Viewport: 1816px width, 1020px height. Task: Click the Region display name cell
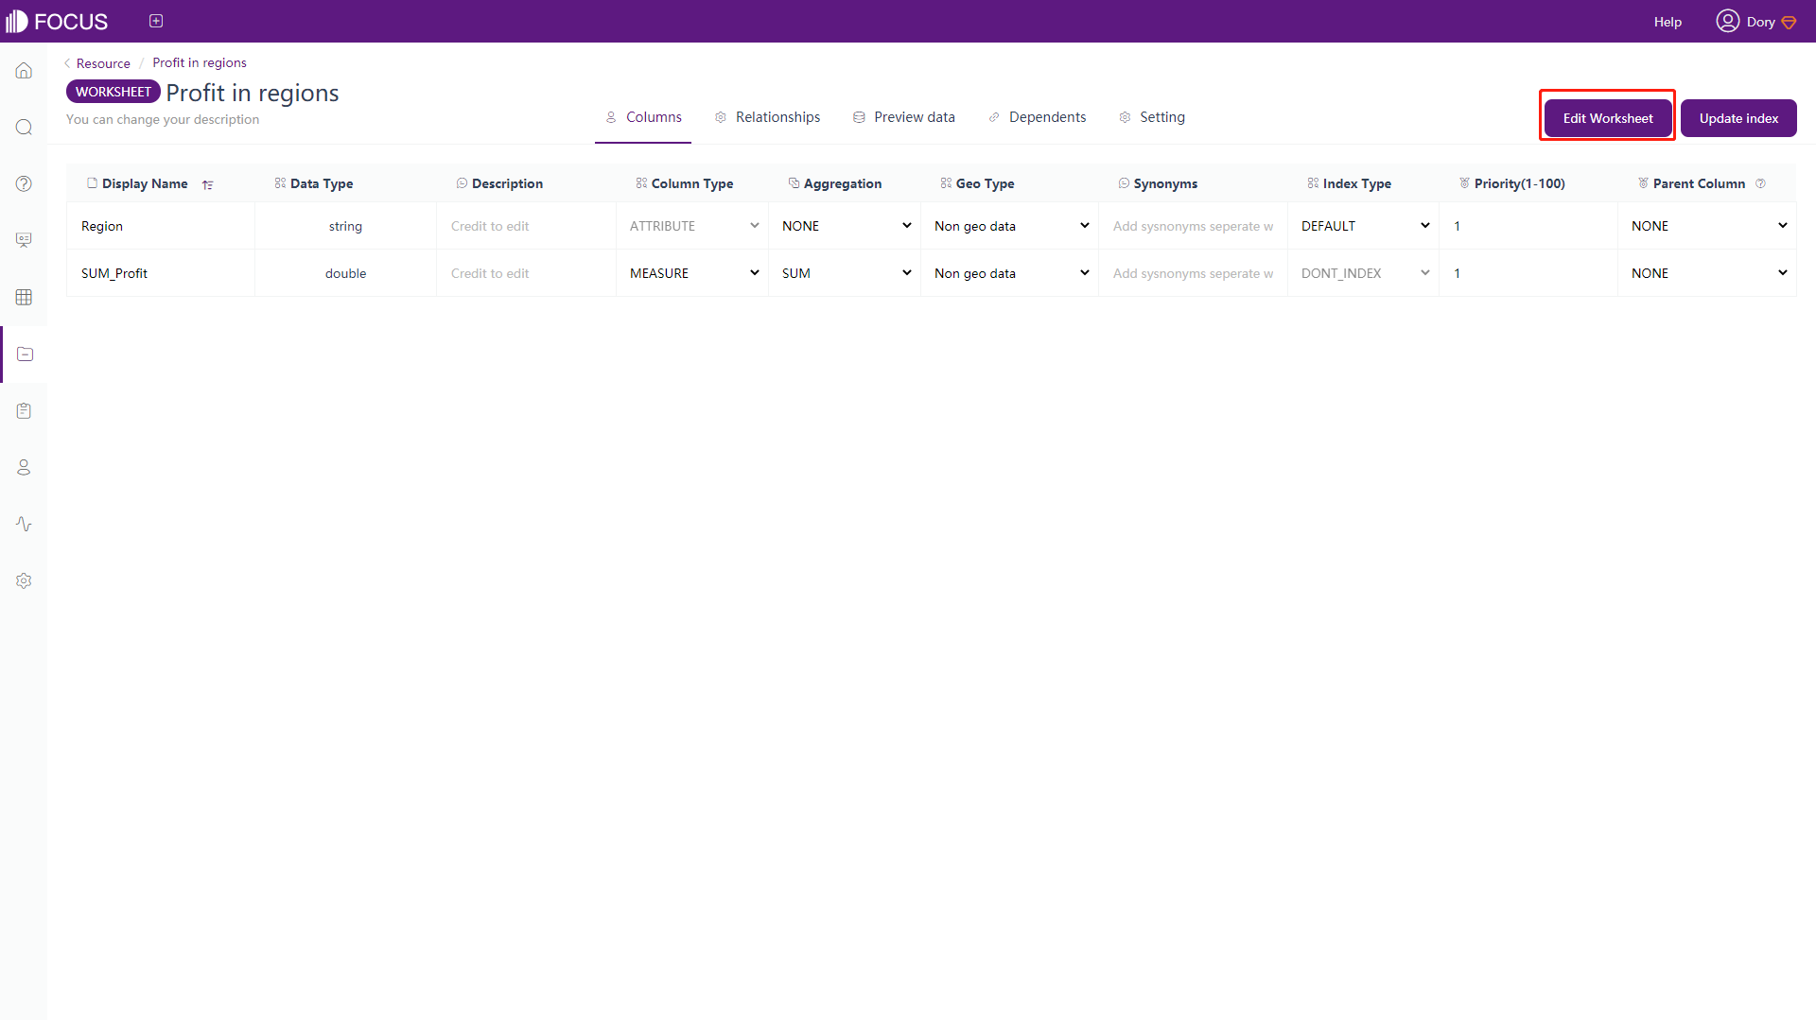pos(161,226)
